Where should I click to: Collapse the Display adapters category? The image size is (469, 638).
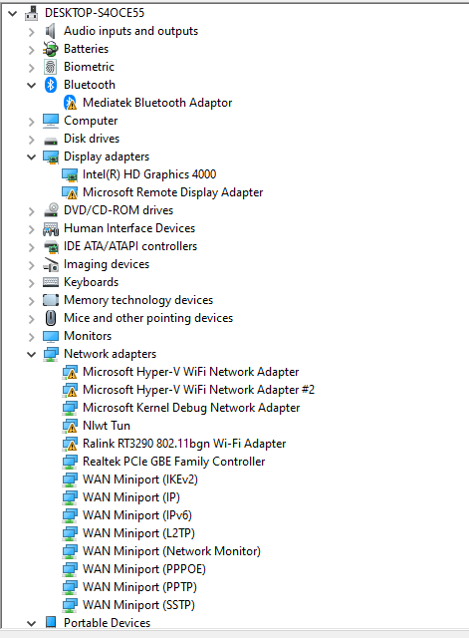click(31, 158)
